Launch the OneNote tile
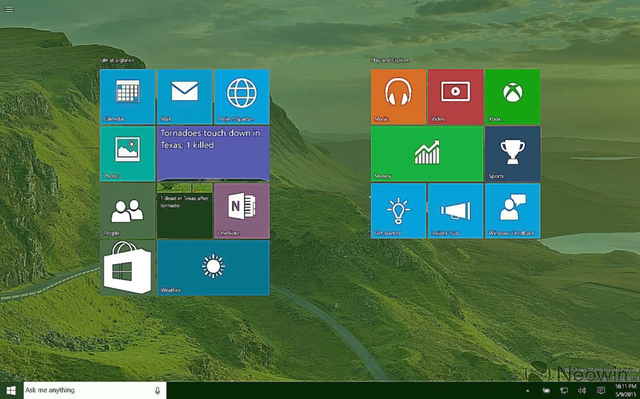Viewport: 640px width, 399px height. [x=242, y=211]
